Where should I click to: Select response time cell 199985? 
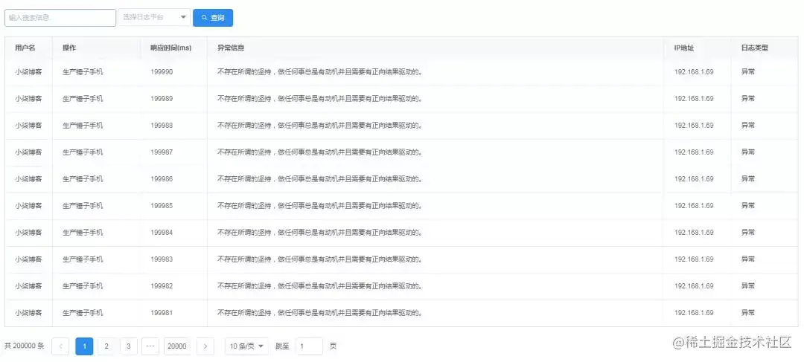(162, 205)
